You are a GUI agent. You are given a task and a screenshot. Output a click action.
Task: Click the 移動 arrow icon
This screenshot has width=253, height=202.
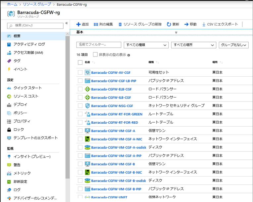(x=186, y=24)
